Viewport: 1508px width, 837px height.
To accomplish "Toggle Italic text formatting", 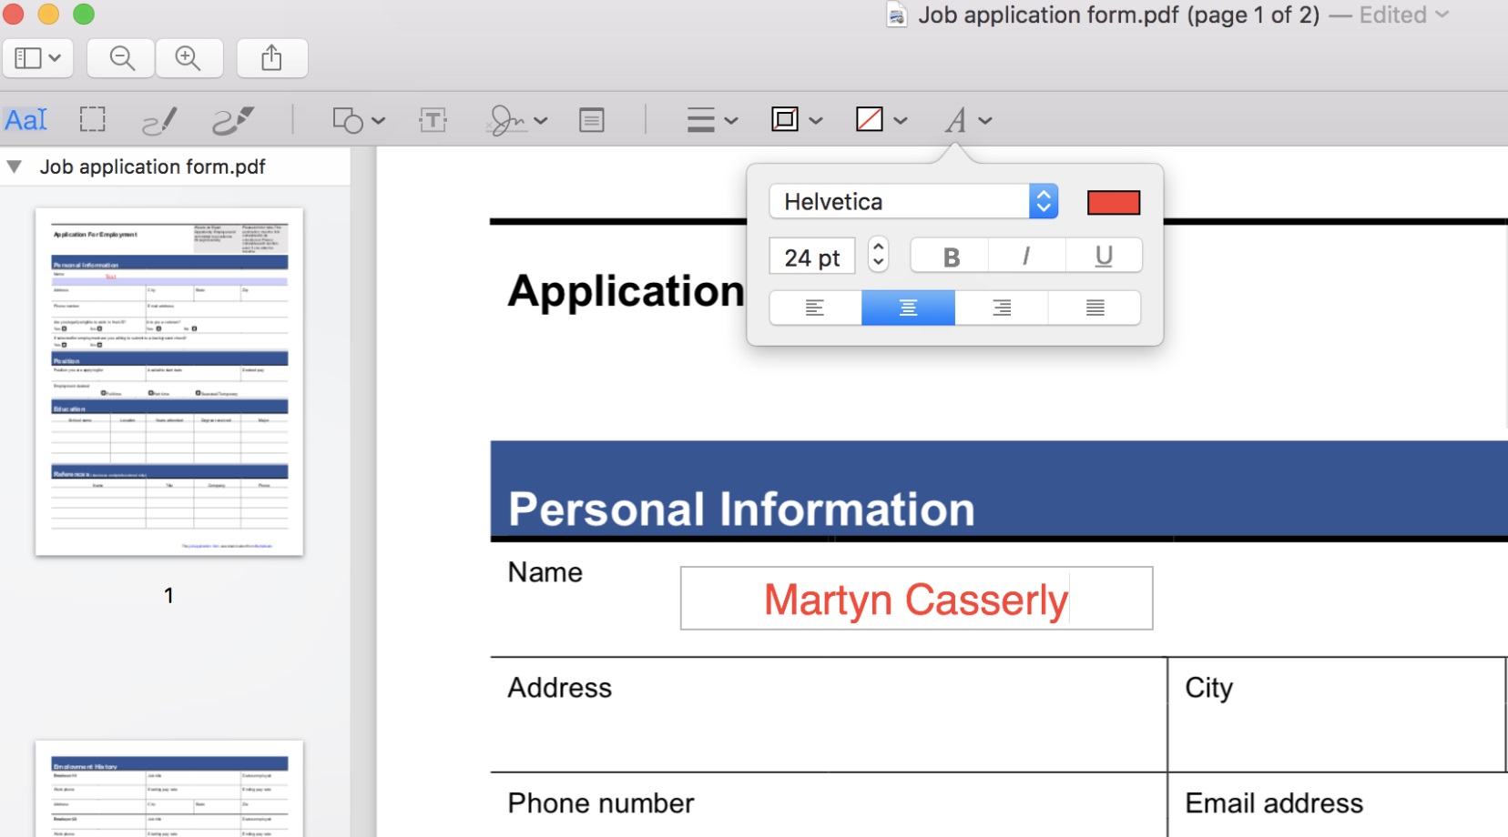I will pyautogui.click(x=1026, y=257).
